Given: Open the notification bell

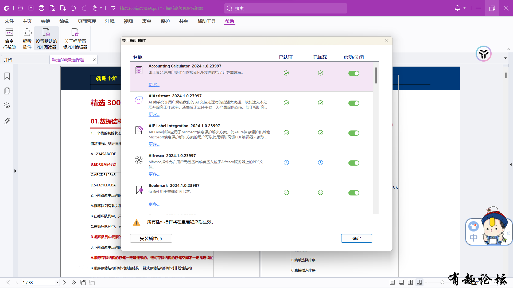Looking at the screenshot, I should [x=457, y=8].
